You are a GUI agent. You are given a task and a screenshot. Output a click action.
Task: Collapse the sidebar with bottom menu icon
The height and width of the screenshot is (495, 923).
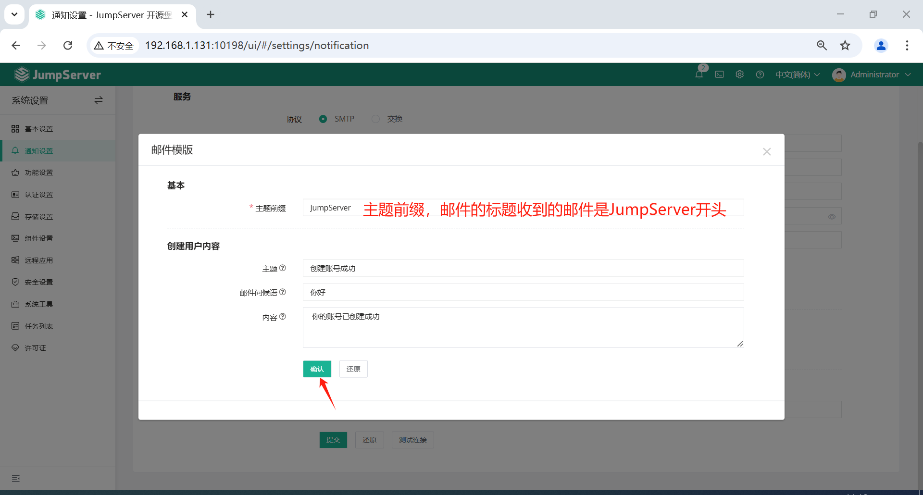16,479
